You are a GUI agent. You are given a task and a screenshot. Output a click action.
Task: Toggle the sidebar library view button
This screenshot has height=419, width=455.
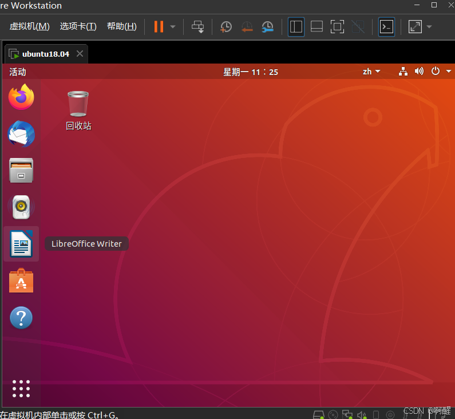pos(296,27)
